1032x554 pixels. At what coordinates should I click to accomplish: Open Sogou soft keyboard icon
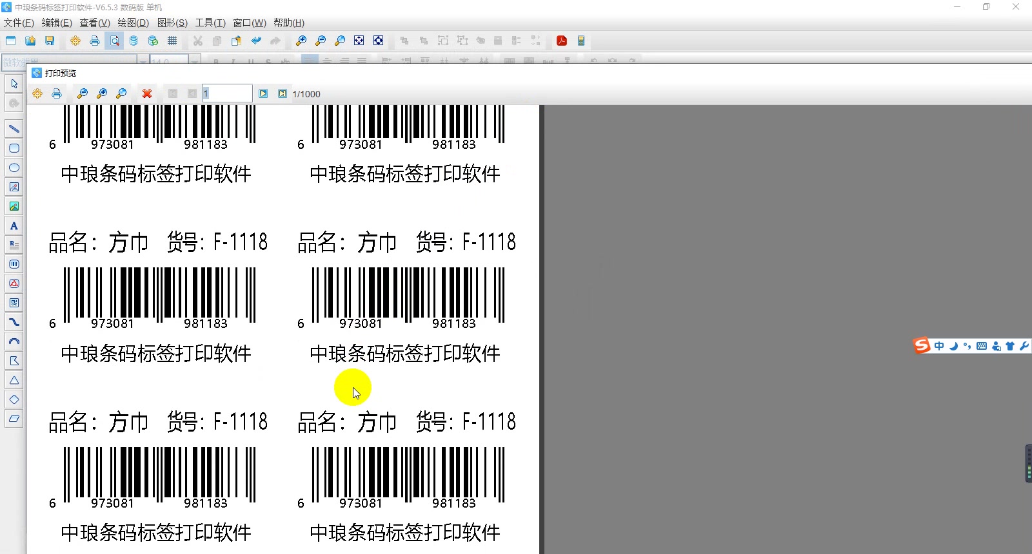pyautogui.click(x=982, y=346)
